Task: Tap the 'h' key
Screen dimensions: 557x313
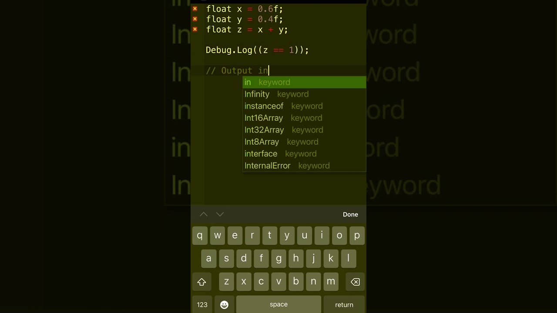Action: pyautogui.click(x=296, y=258)
